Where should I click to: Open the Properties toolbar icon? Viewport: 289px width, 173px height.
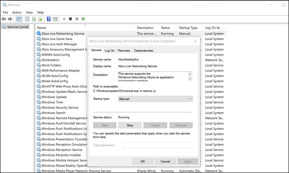27,19
